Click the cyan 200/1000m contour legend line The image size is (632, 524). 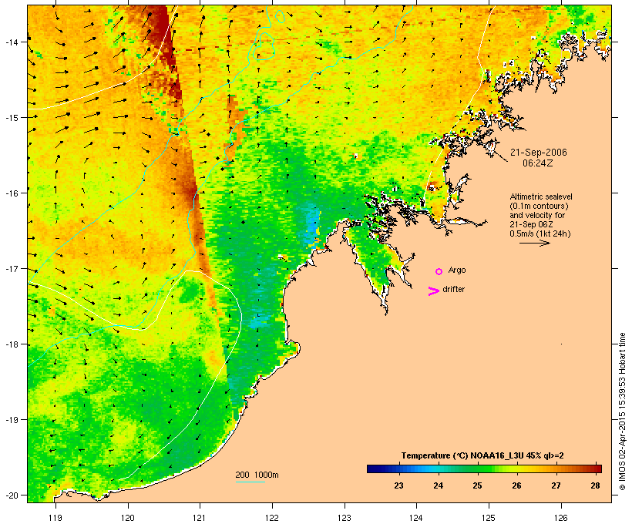tap(250, 482)
